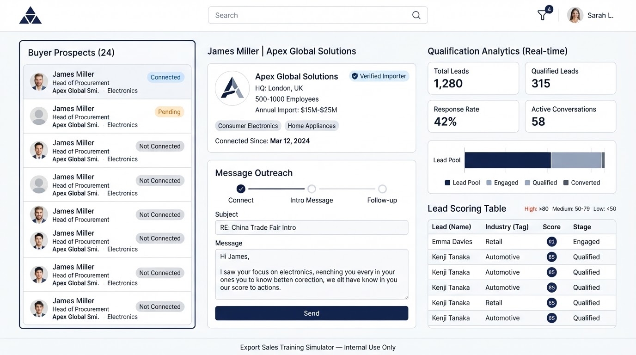Sort by Industry (Tag) column header
636x355 pixels.
tap(507, 227)
